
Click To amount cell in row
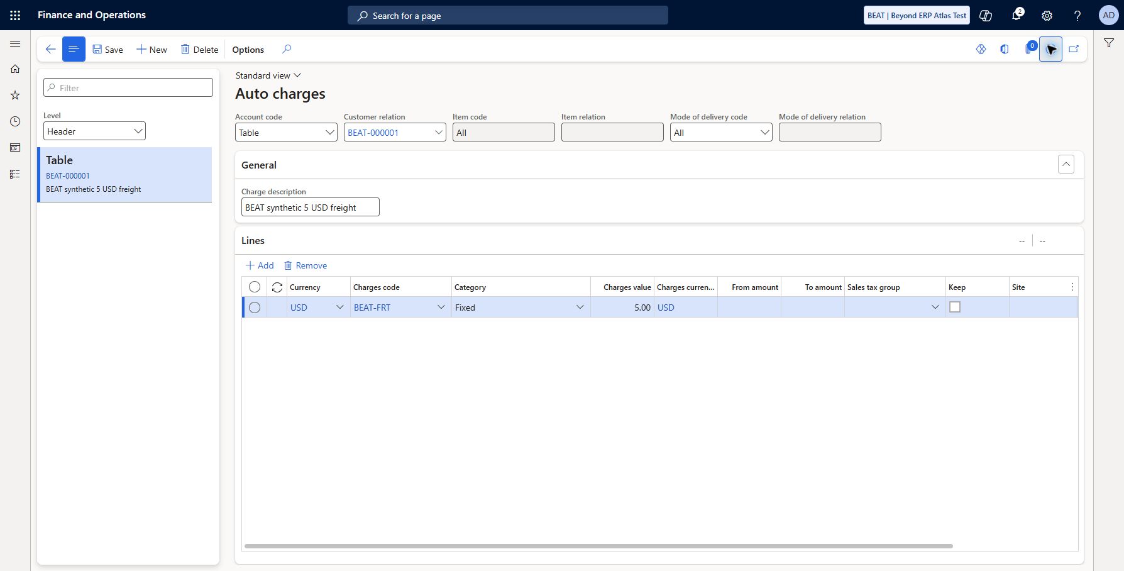(813, 308)
